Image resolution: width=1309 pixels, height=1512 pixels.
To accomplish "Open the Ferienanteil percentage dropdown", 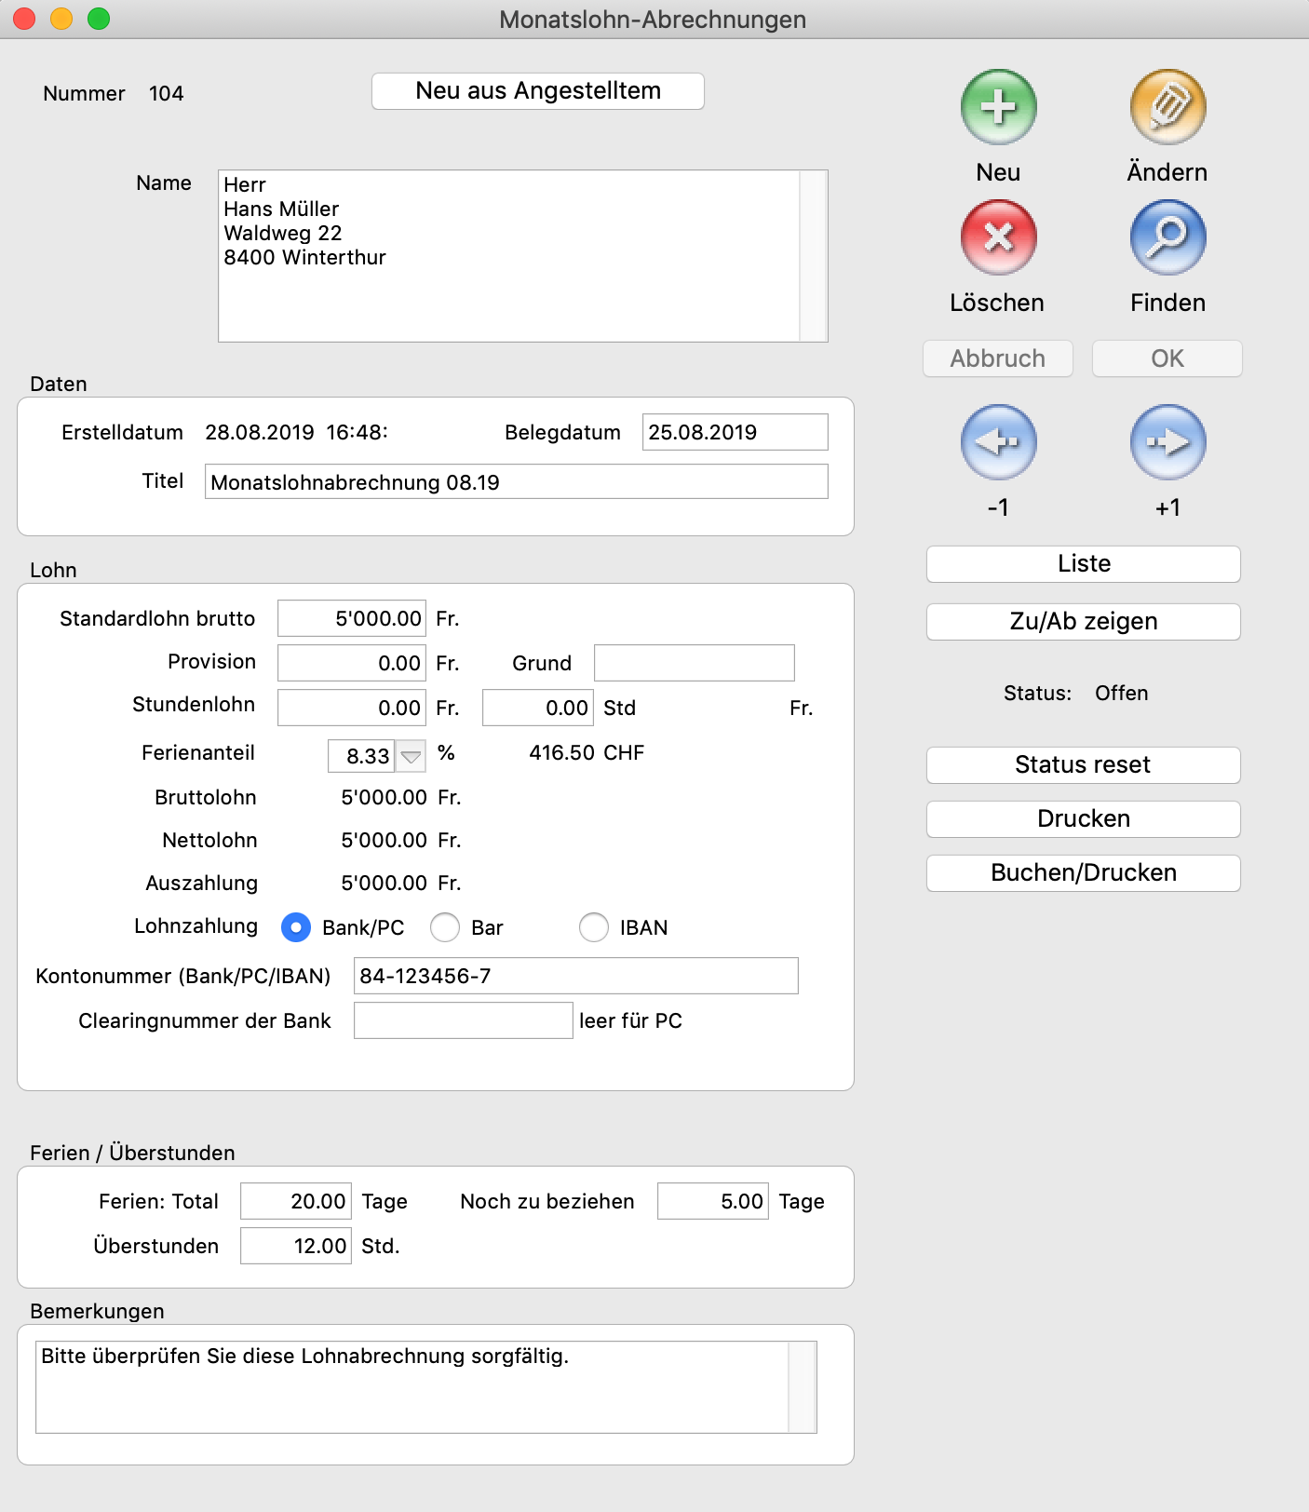I will pyautogui.click(x=411, y=756).
